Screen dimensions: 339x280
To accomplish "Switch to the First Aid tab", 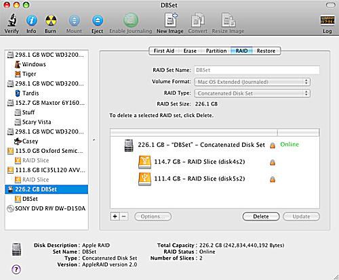I will (x=164, y=51).
